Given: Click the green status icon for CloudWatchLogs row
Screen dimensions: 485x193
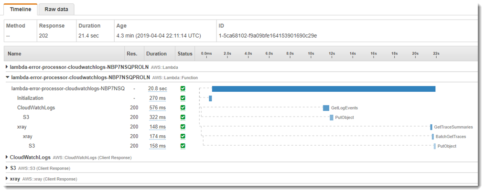Looking at the screenshot, I should 183,107.
